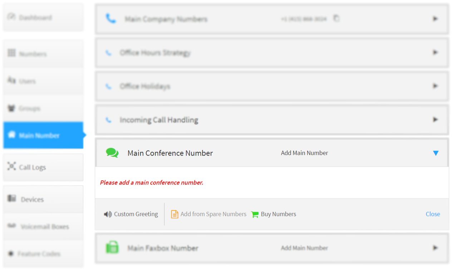Click the Main Company Numbers title
The image size is (456, 272).
(x=166, y=19)
